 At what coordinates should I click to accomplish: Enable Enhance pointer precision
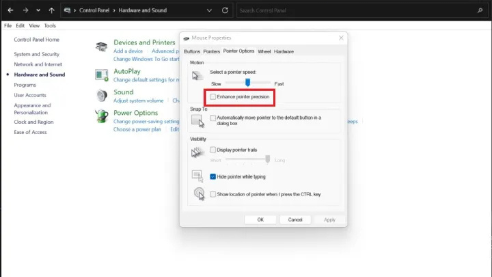click(213, 97)
